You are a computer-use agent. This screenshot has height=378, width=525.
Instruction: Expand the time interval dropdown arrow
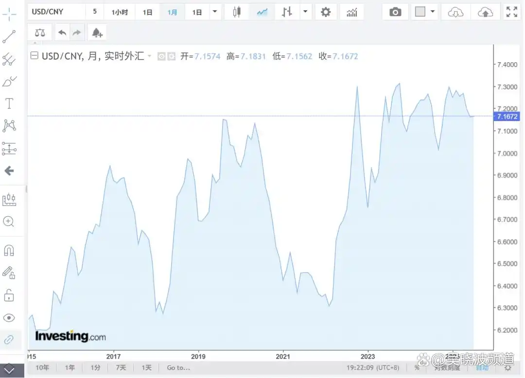(214, 12)
